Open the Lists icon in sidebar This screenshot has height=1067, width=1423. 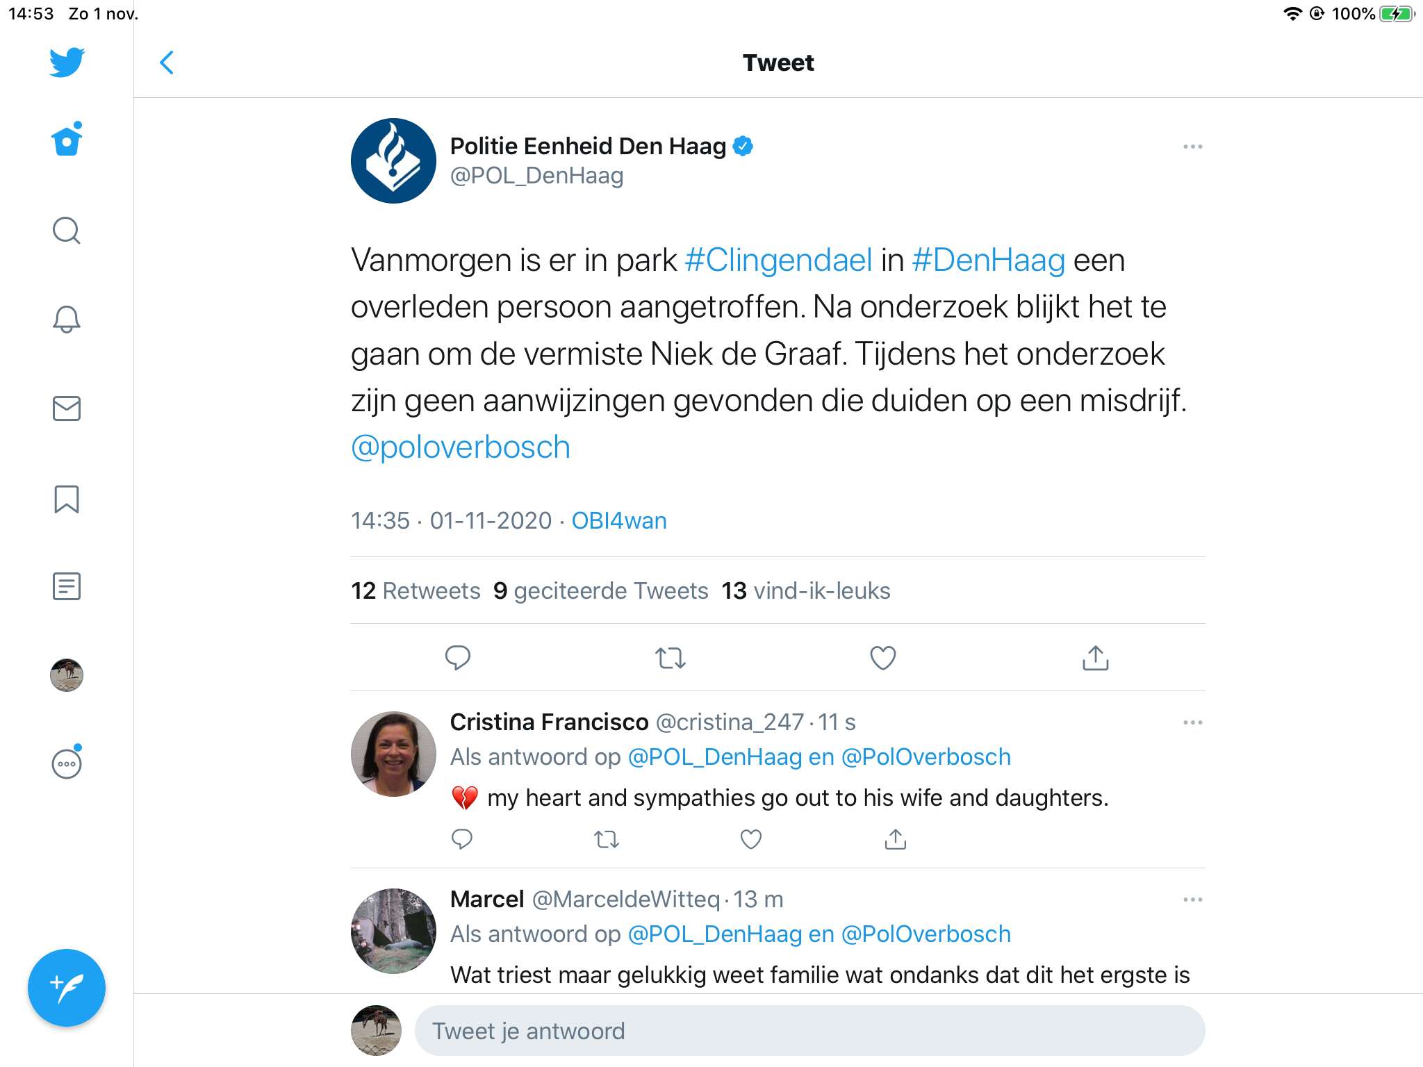point(67,586)
